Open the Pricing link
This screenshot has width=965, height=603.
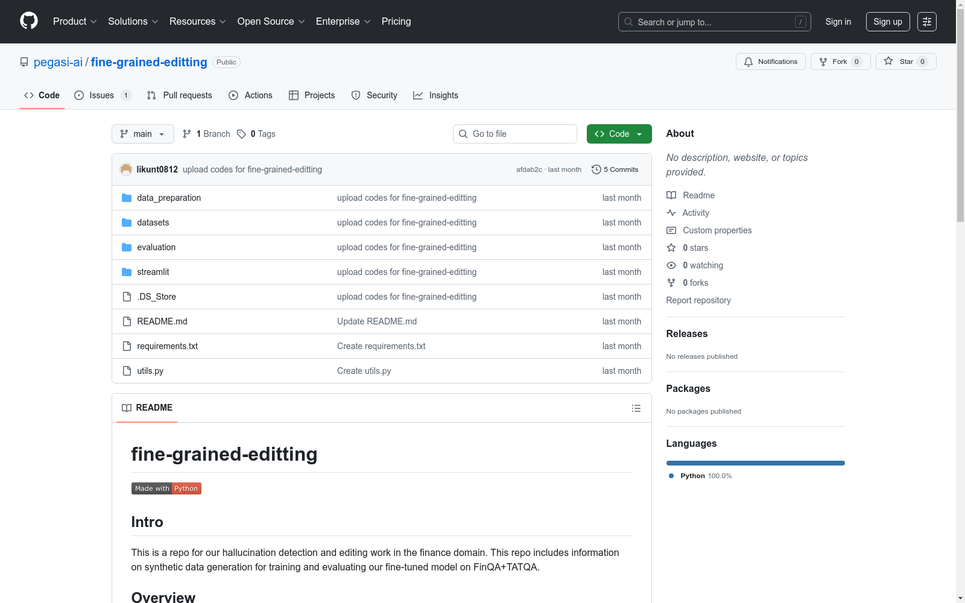tap(396, 22)
